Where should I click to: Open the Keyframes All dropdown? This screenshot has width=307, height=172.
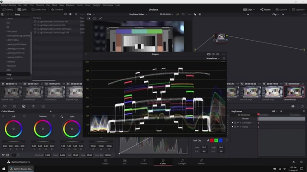coord(275,111)
